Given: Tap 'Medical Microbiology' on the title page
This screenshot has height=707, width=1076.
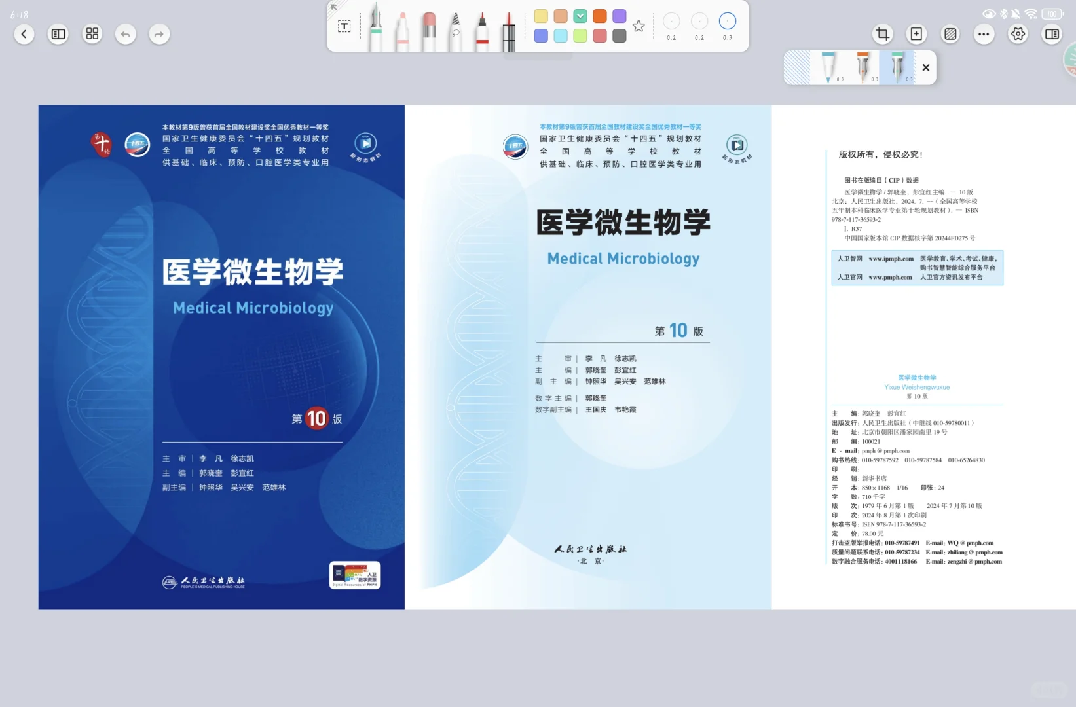Looking at the screenshot, I should click(x=623, y=259).
